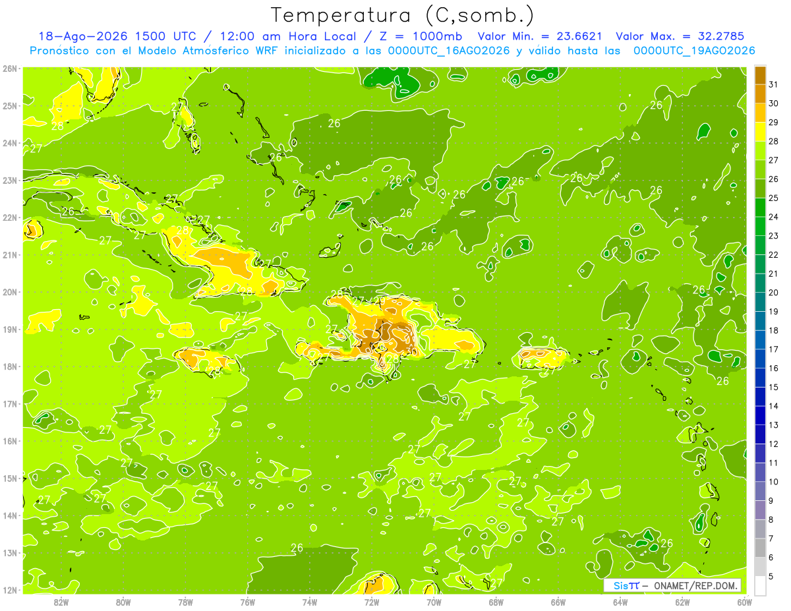The height and width of the screenshot is (611, 791).
Task: Click the 68W longitude axis label
Action: [x=496, y=602]
